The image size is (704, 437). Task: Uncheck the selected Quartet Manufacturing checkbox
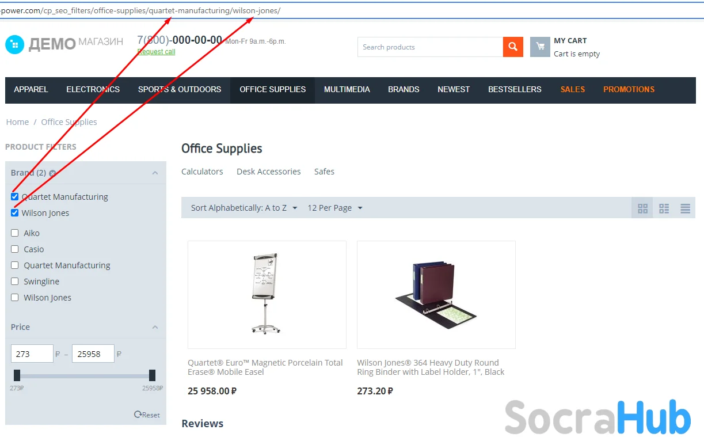(x=14, y=197)
